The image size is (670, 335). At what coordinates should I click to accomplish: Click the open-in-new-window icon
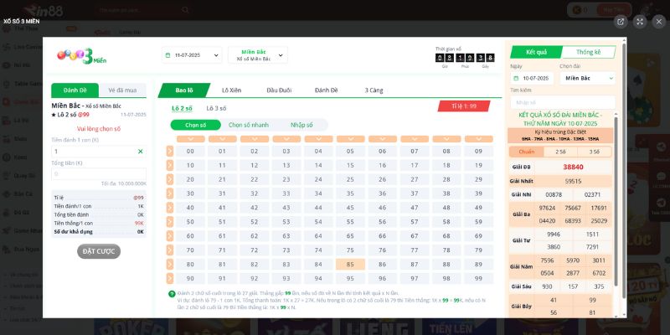[x=621, y=22]
